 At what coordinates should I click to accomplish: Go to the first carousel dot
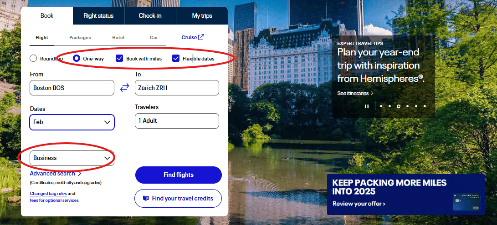381,106
